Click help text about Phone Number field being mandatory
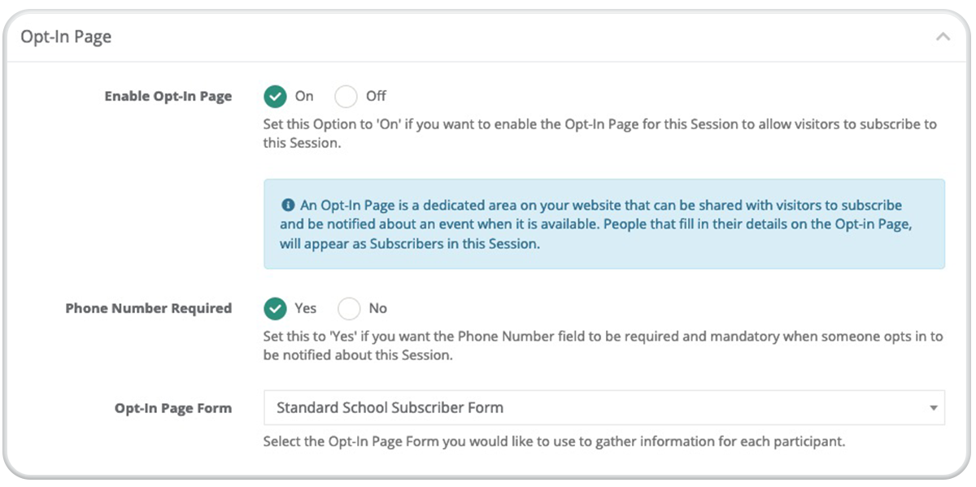This screenshot has width=976, height=487. (x=603, y=346)
